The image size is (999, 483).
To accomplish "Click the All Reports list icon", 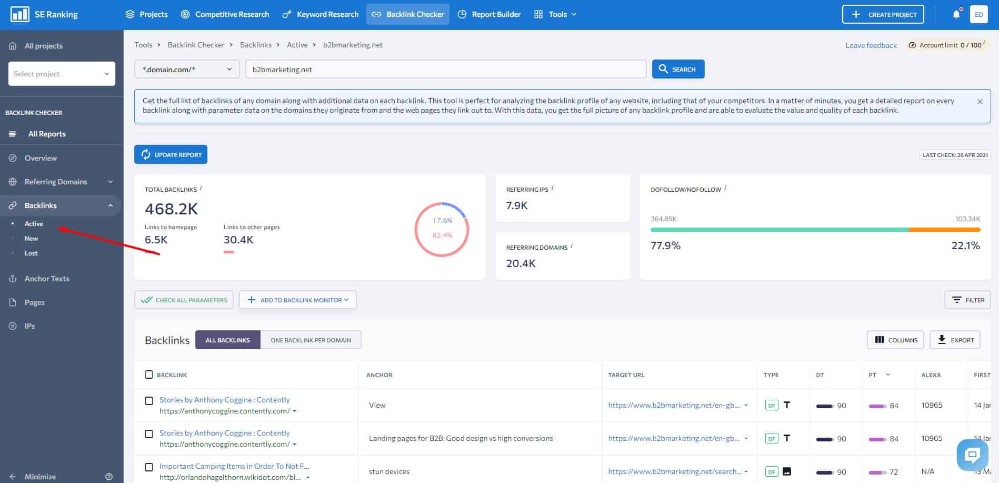I will (13, 134).
